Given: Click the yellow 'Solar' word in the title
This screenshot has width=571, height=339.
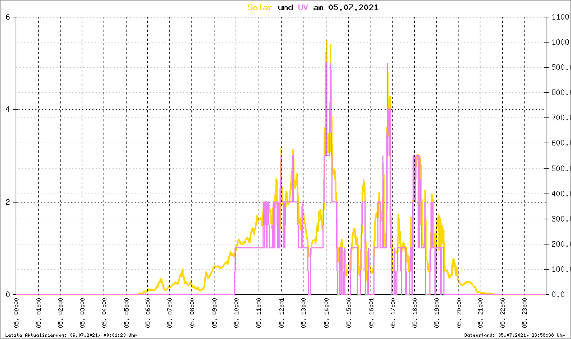Looking at the screenshot, I should point(260,7).
